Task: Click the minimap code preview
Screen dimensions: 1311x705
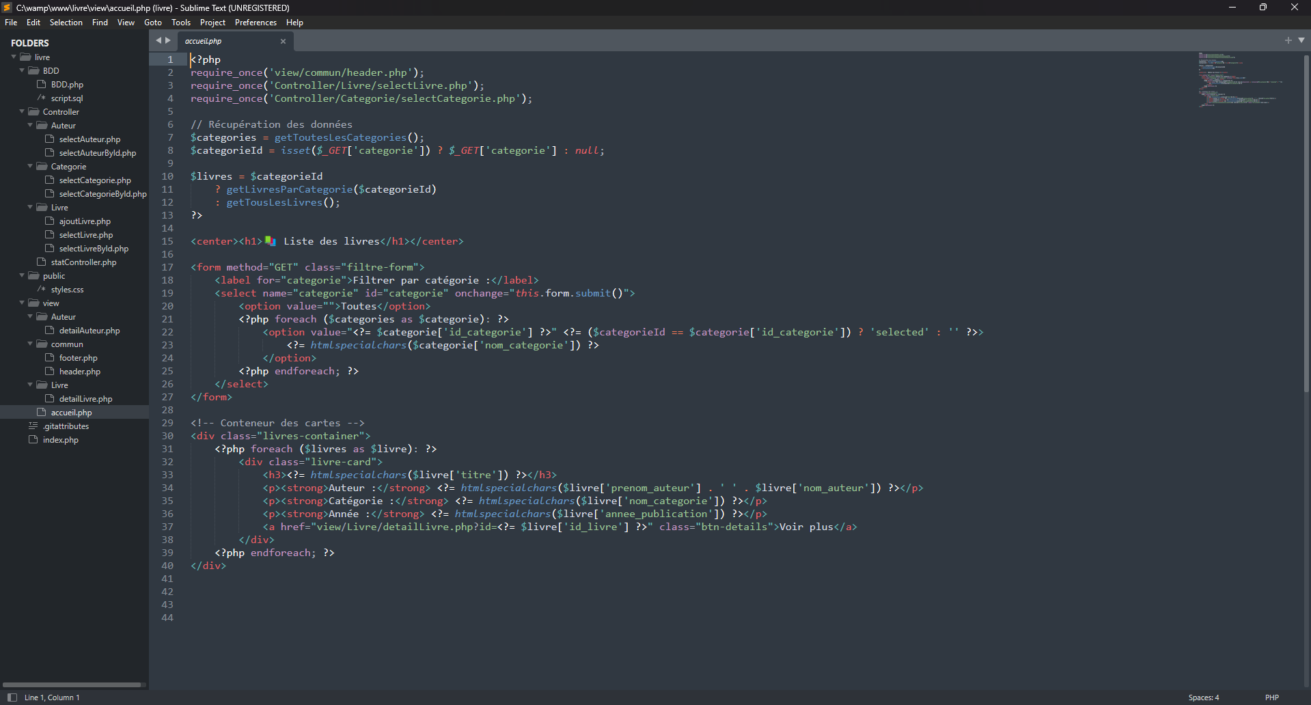Action: [1237, 79]
